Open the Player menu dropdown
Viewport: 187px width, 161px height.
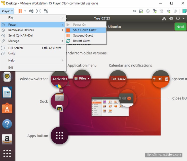point(7,11)
